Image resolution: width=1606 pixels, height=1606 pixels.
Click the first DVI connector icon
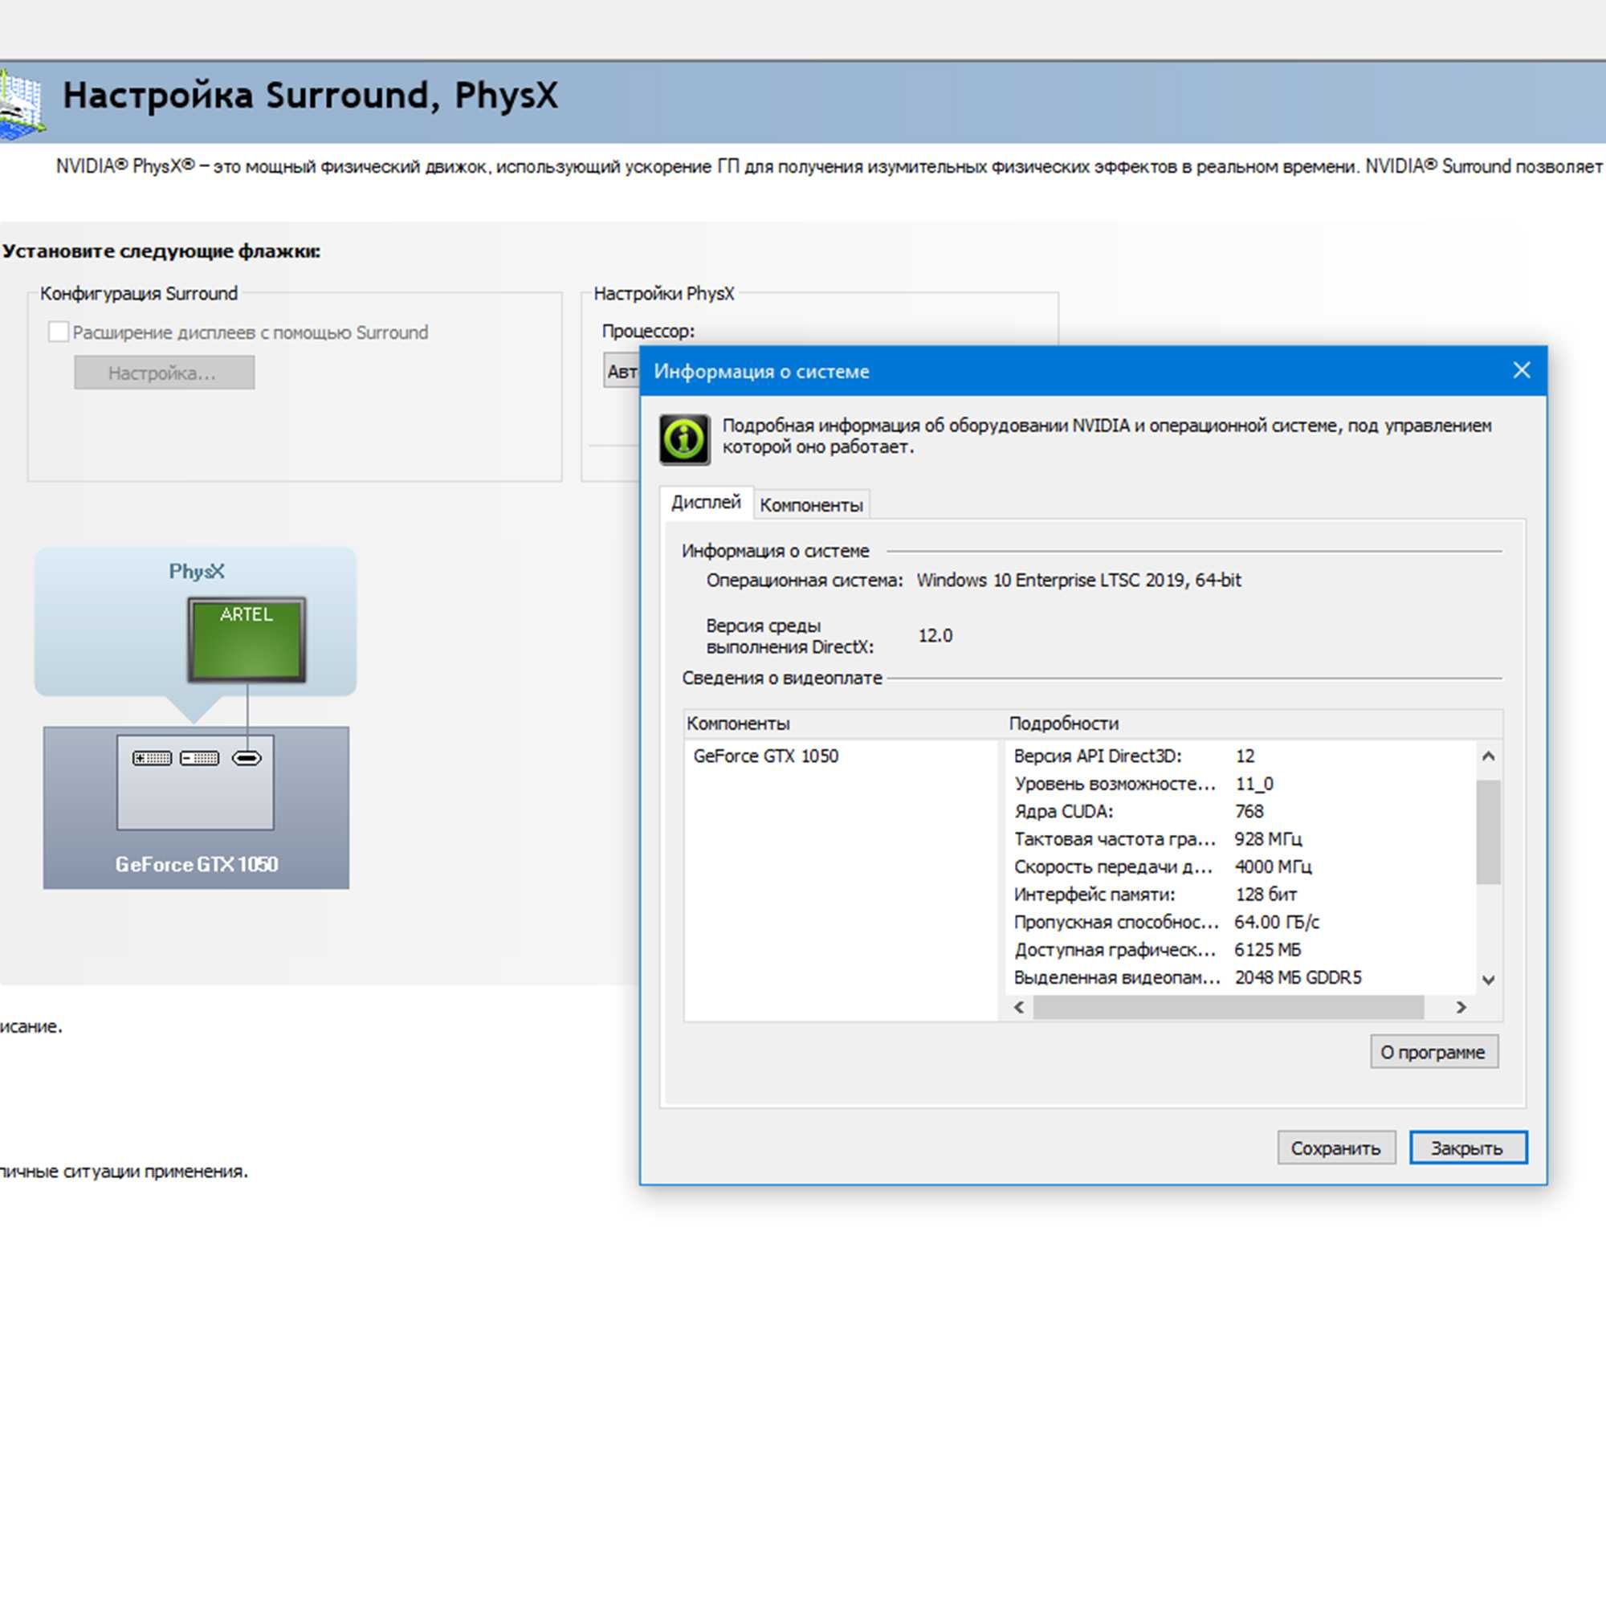[x=152, y=758]
